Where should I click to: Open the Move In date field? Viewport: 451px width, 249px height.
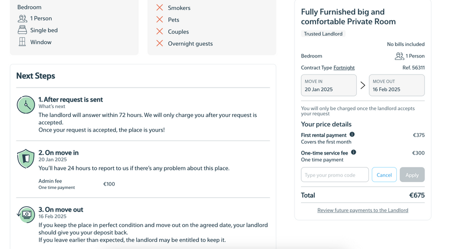[329, 85]
